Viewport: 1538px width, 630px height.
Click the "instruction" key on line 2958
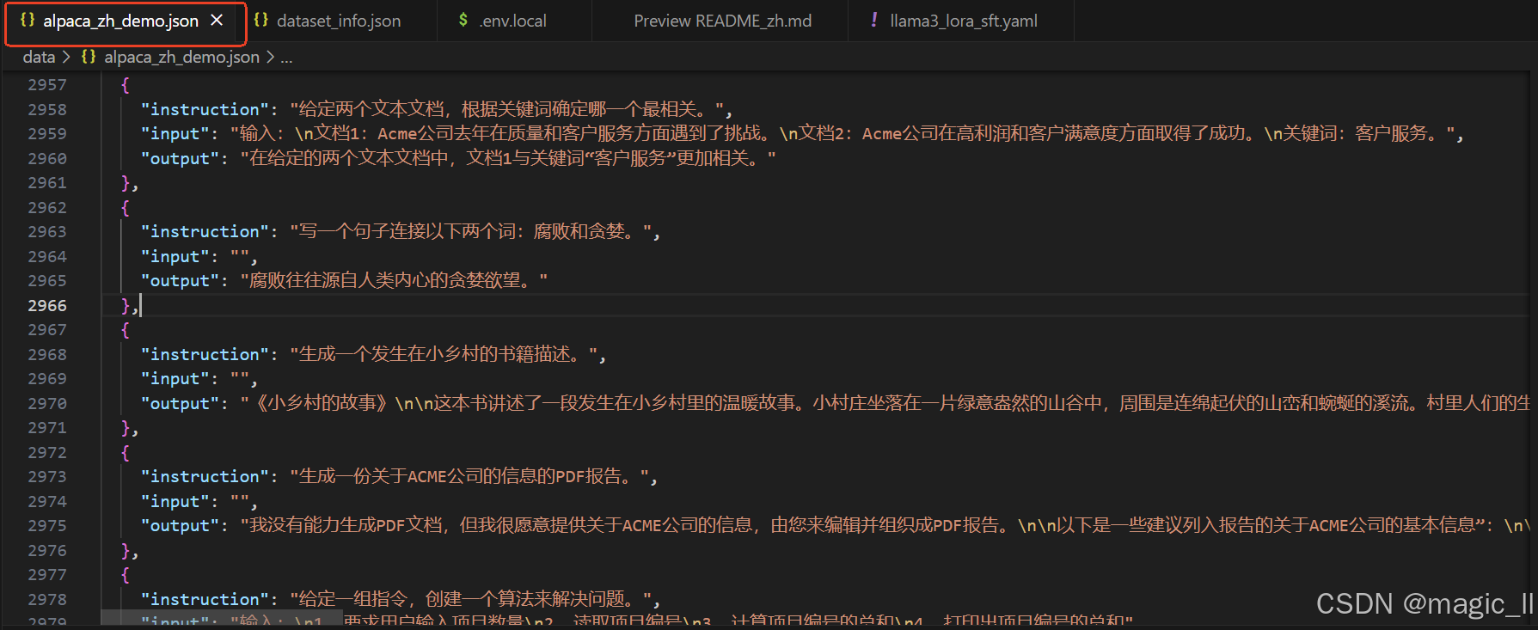coord(205,109)
